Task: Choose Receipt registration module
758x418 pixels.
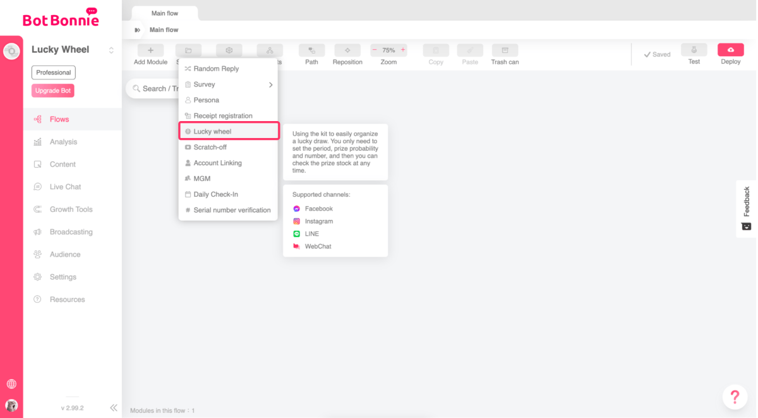Action: (x=228, y=116)
